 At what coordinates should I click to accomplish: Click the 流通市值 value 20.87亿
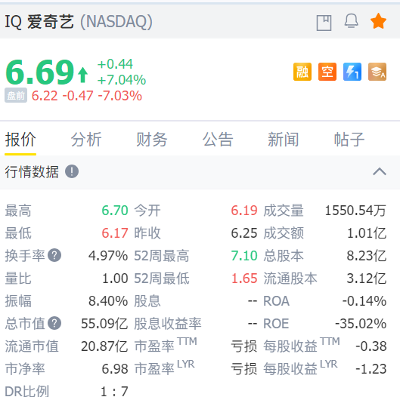(x=104, y=346)
